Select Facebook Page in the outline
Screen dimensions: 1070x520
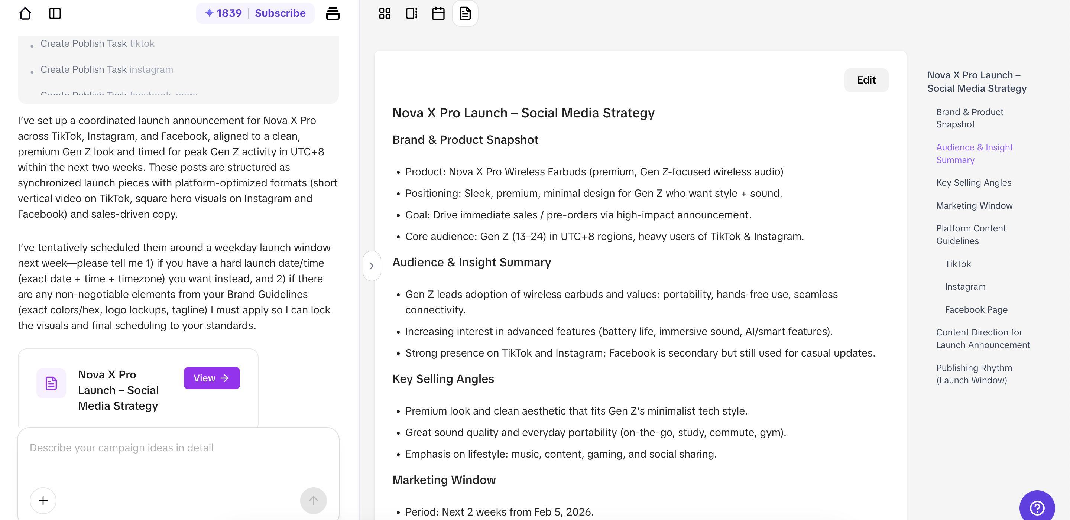(976, 309)
